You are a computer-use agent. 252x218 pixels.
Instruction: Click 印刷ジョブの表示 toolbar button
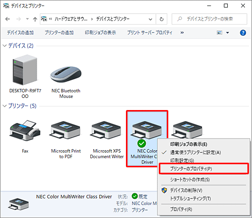coord(100,33)
